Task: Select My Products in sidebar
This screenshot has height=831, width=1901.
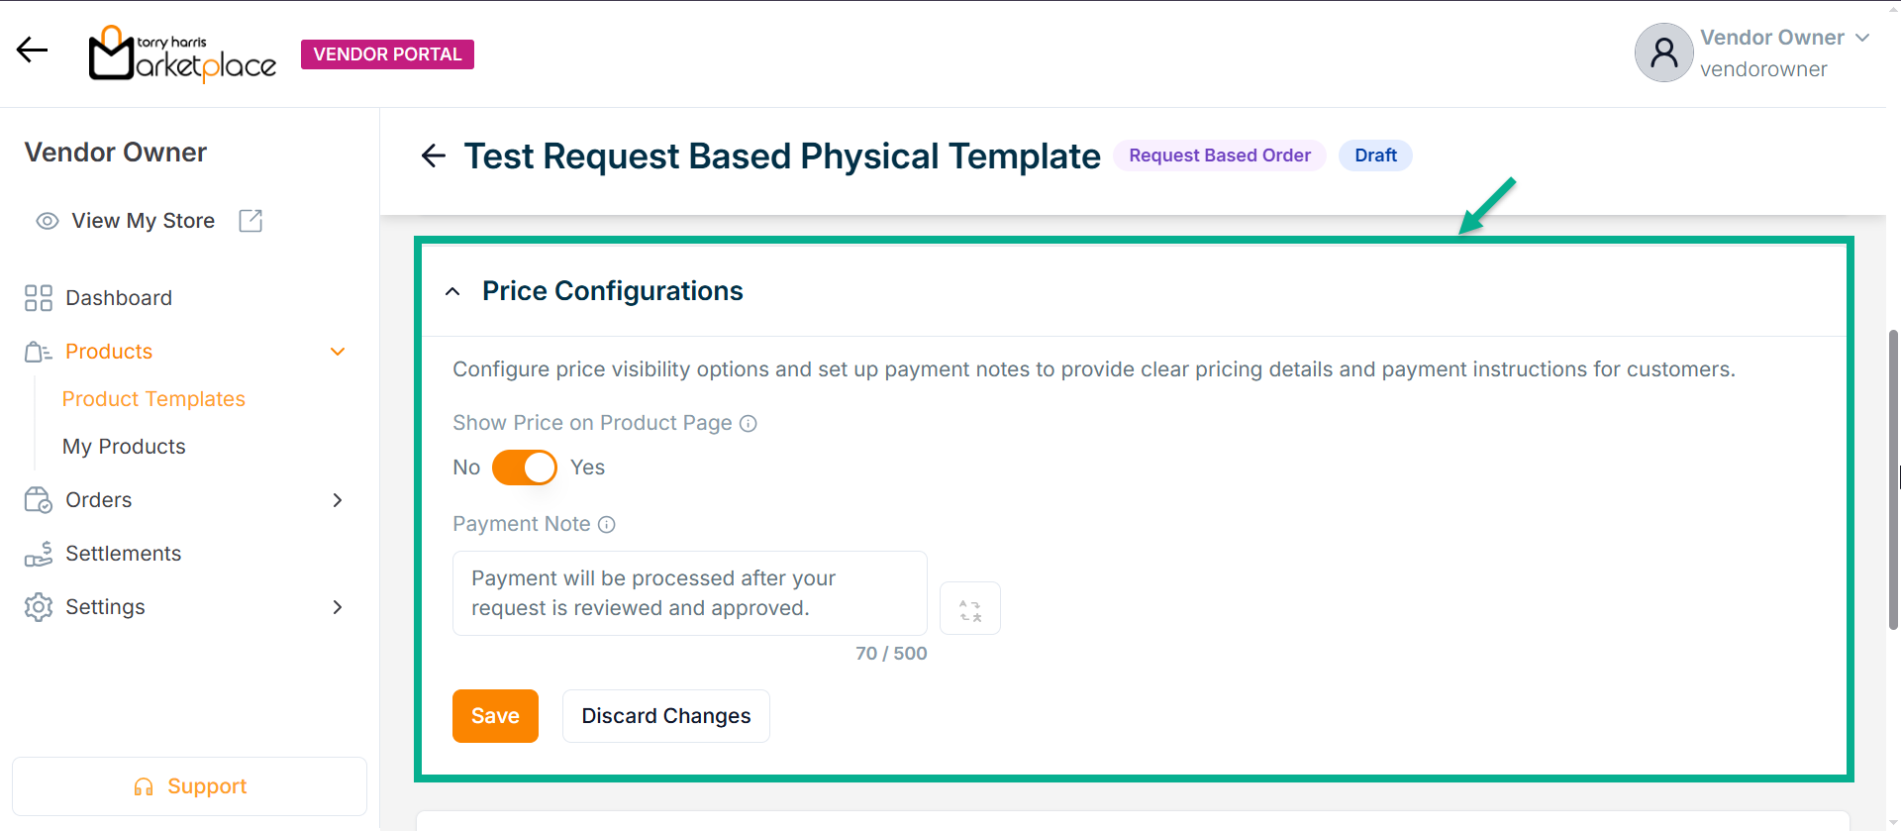Action: [124, 447]
